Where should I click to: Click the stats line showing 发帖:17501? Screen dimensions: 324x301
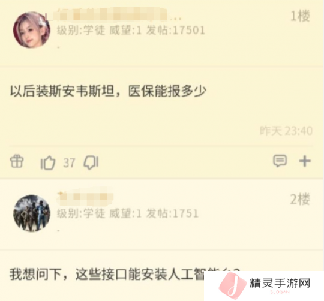(131, 31)
